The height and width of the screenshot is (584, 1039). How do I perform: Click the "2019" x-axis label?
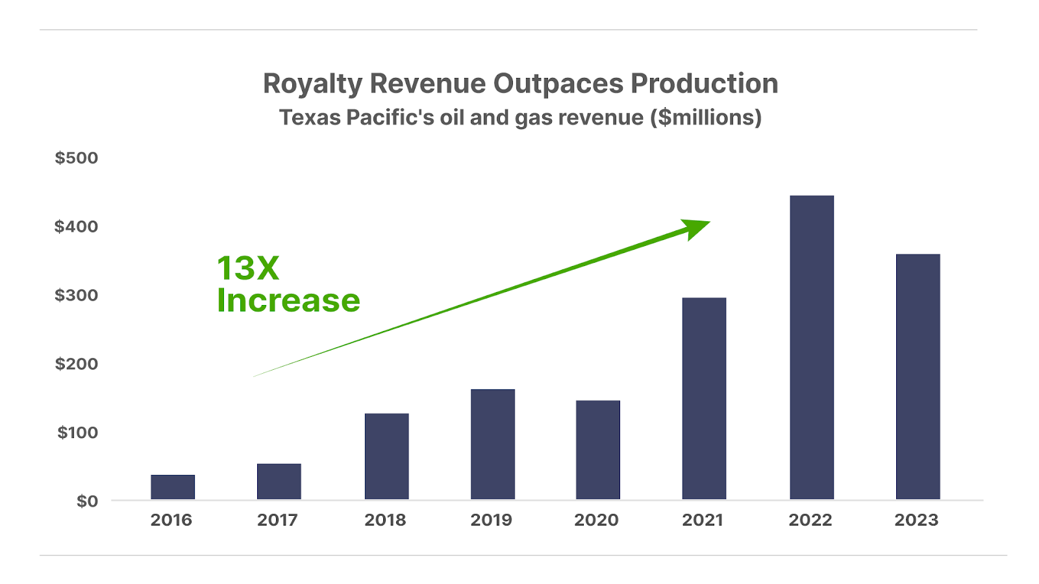492,520
